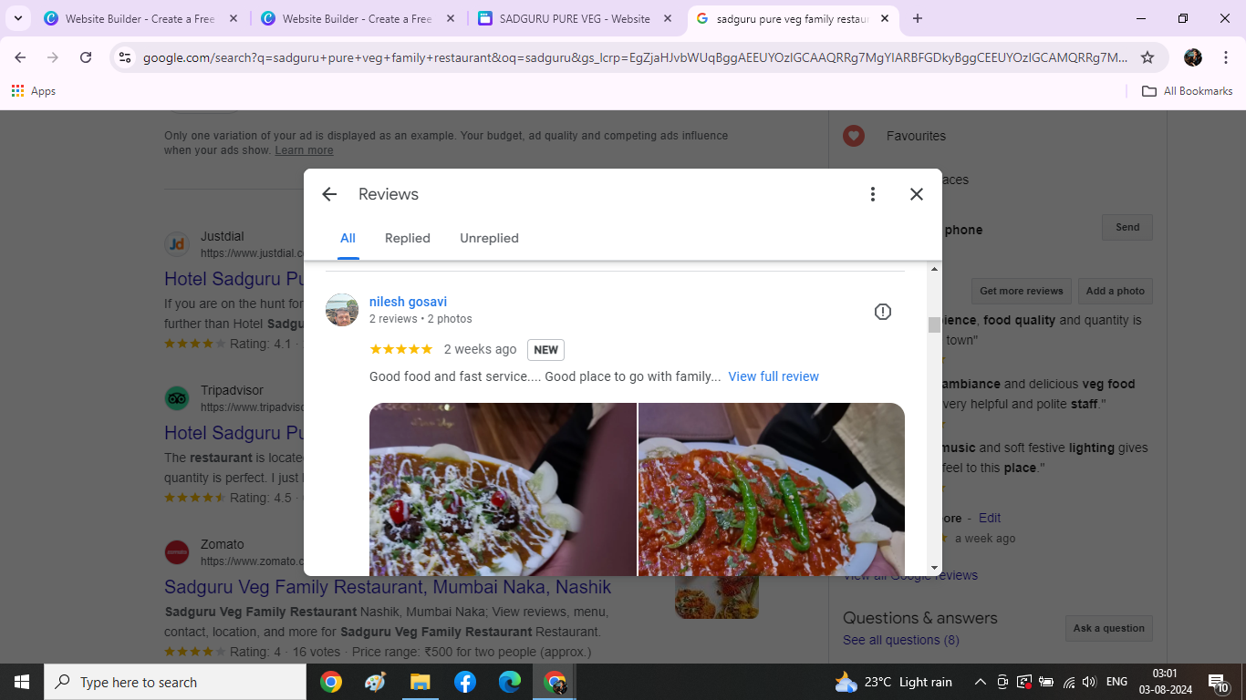The height and width of the screenshot is (700, 1246).
Task: Click the reviews scrollbar down arrow
Action: tap(934, 568)
